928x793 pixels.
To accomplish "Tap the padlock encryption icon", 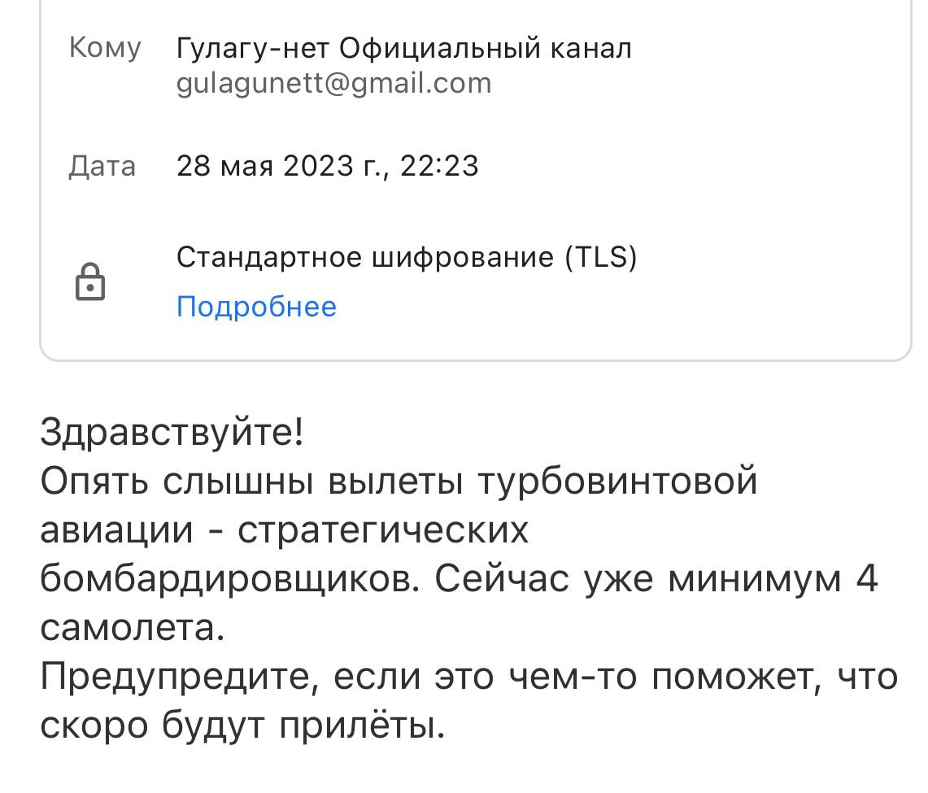I will coord(90,281).
